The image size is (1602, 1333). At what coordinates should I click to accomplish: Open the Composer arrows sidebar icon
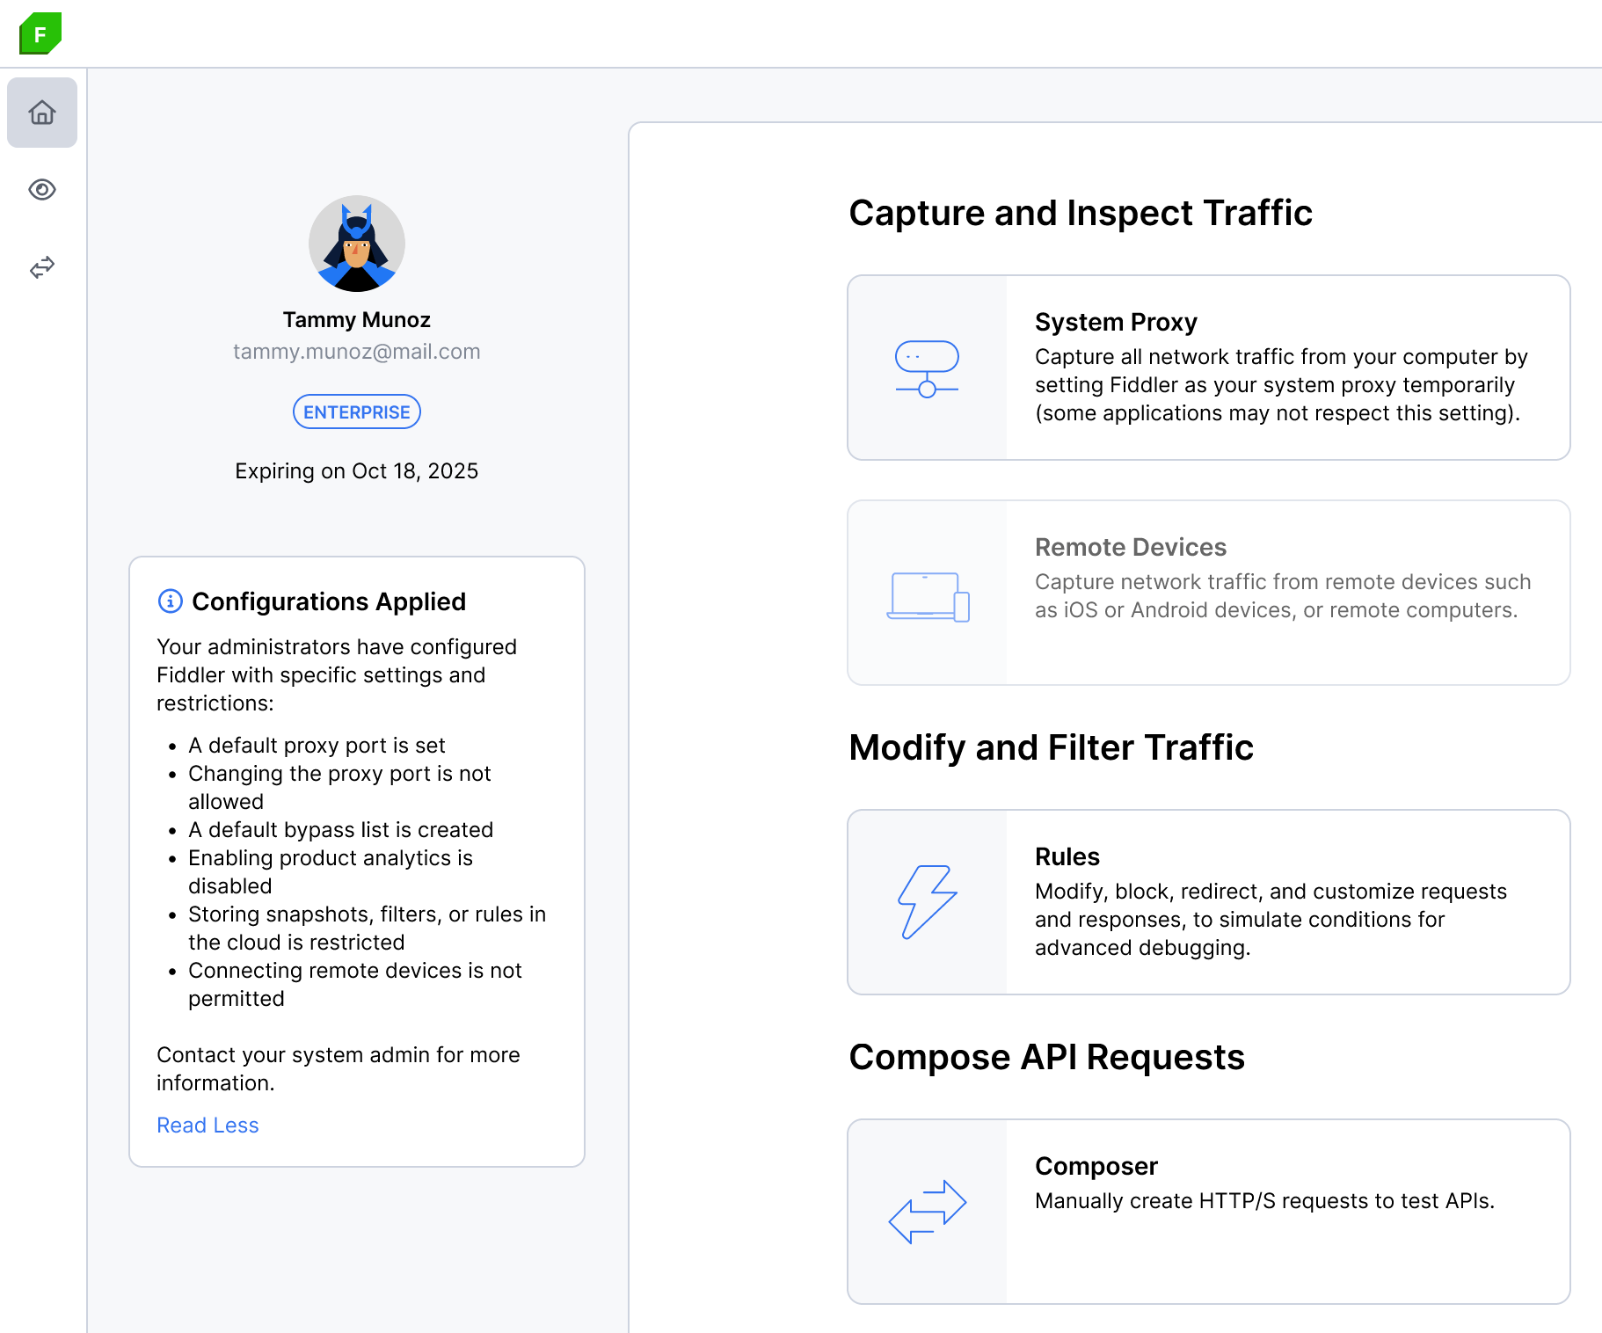42,267
